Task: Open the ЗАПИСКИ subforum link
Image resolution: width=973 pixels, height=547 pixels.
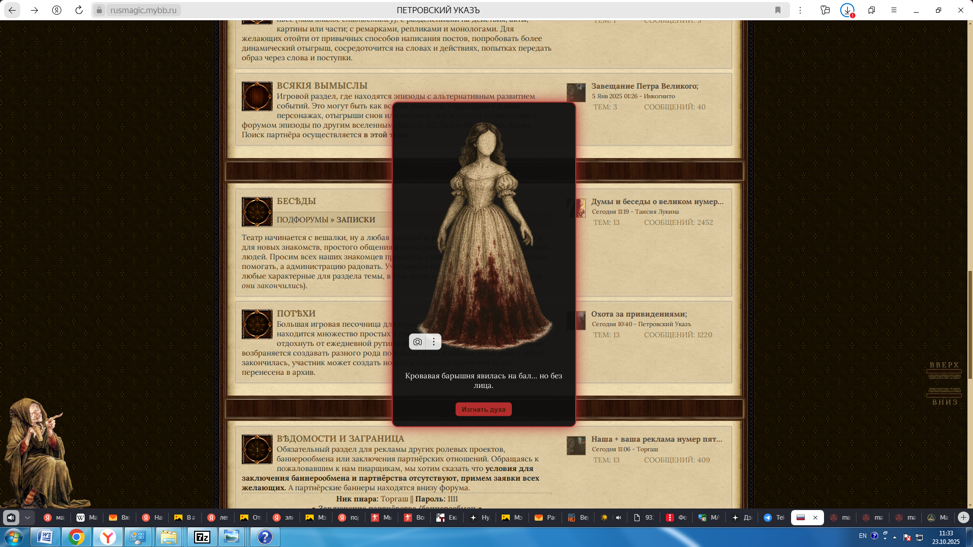Action: (356, 220)
